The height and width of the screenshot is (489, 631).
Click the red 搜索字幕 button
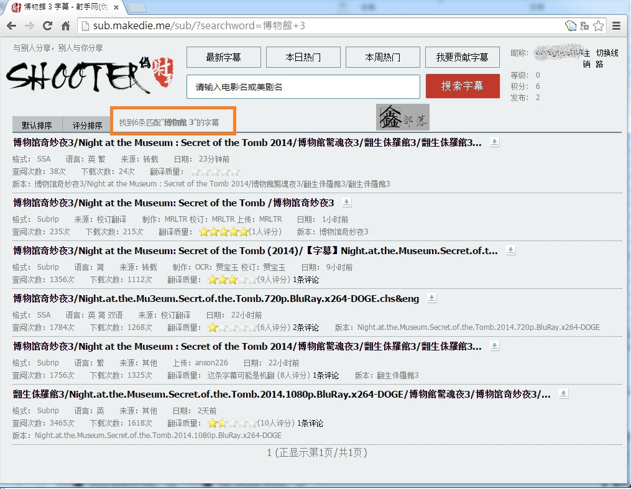[x=463, y=86]
